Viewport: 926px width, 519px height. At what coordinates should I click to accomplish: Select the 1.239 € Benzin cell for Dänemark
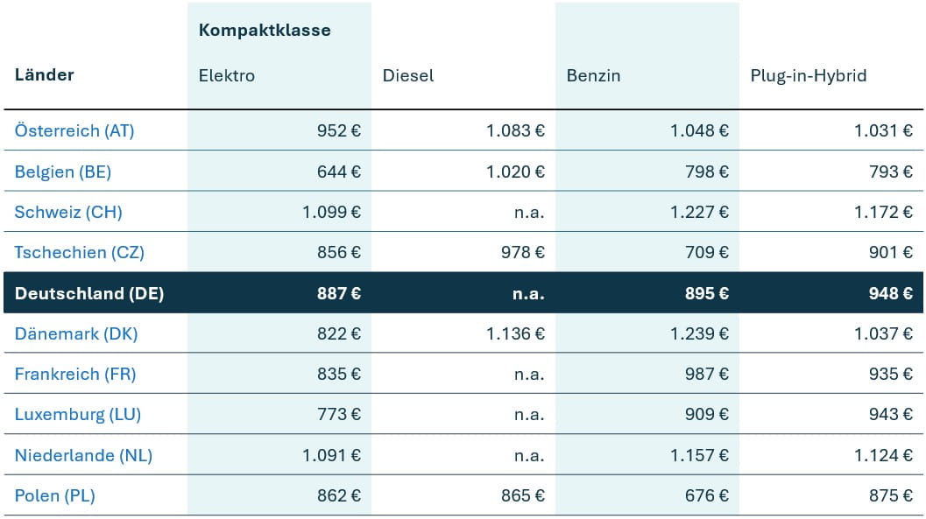click(x=699, y=333)
